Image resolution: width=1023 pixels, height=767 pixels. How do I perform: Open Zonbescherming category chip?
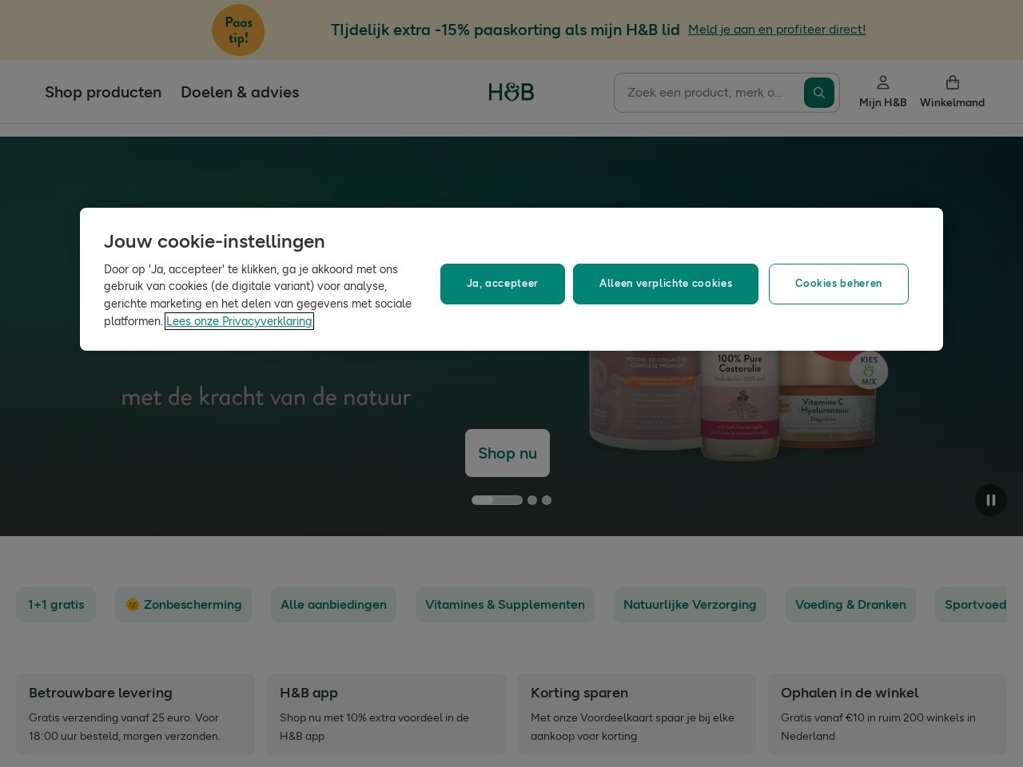(183, 605)
